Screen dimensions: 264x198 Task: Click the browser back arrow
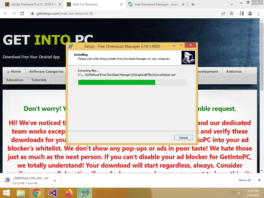coord(6,13)
